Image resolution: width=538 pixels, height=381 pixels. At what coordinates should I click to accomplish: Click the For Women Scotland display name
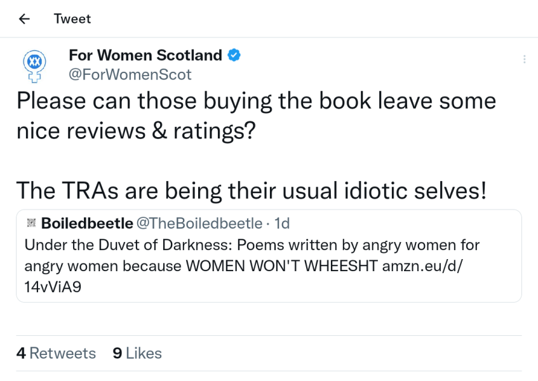[x=146, y=55]
